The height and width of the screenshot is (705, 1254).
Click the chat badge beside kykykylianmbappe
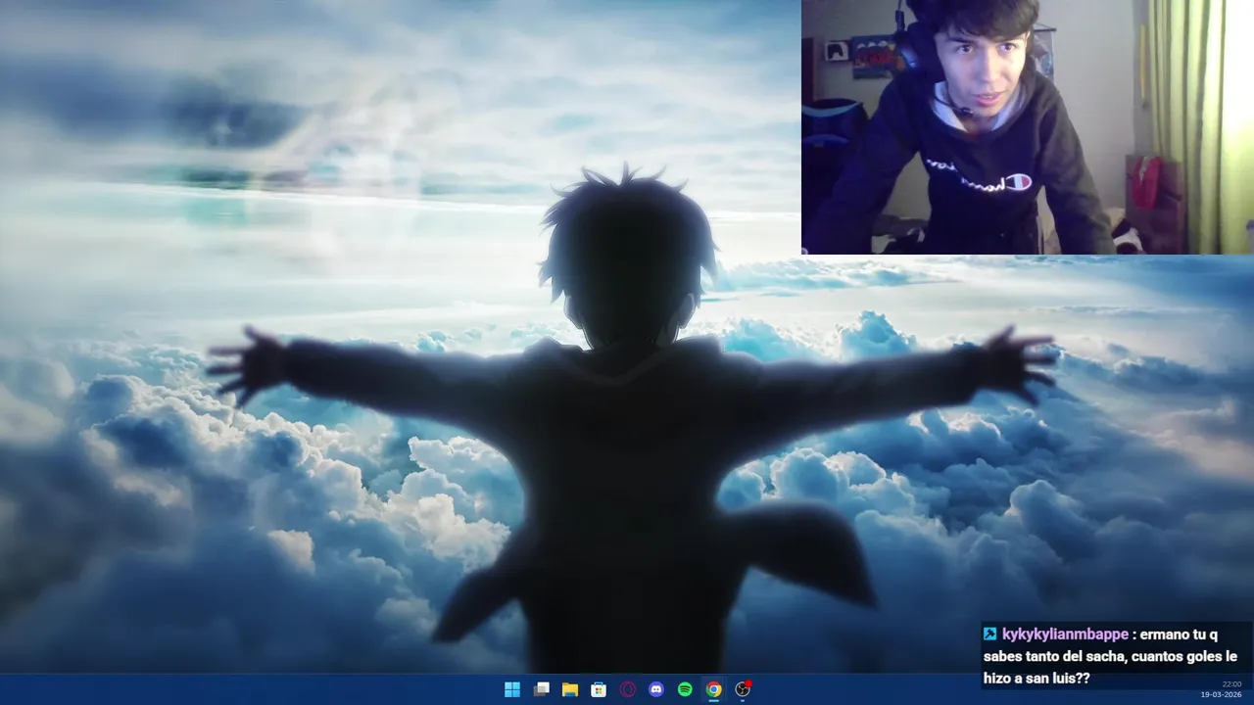(990, 634)
